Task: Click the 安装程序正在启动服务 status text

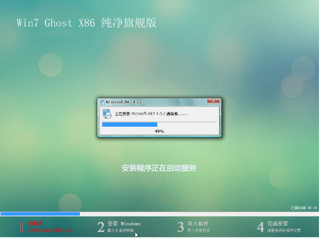Action: click(159, 168)
